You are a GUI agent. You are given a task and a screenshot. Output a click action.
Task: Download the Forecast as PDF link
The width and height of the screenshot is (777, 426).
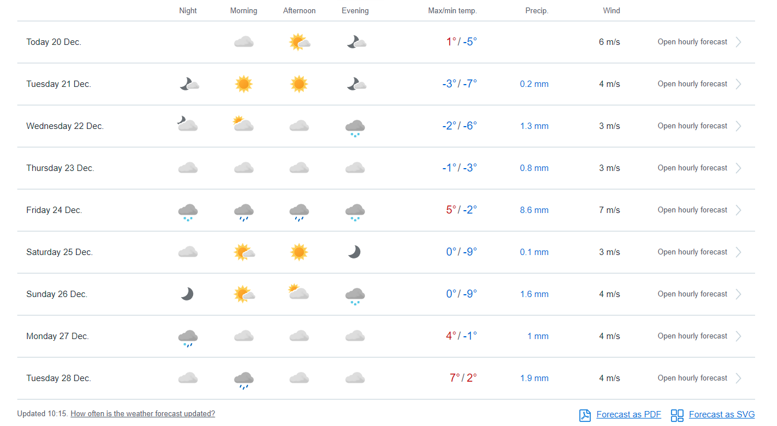628,414
